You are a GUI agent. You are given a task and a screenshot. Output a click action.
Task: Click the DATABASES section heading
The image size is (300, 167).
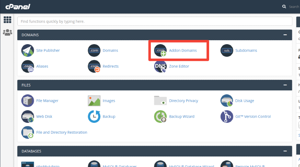(x=31, y=151)
